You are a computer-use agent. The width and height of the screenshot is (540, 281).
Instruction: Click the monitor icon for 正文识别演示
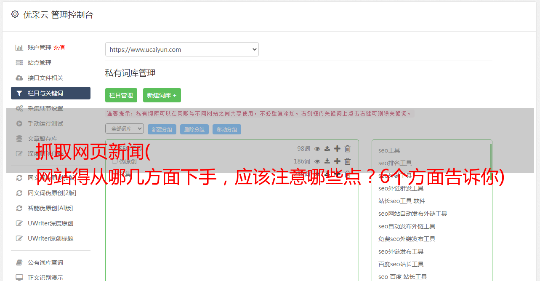[19, 278]
